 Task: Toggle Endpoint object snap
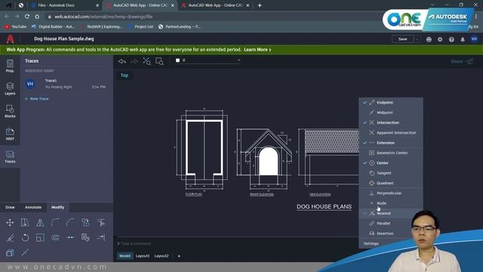pos(391,103)
